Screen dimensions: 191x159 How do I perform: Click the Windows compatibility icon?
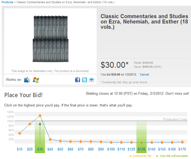(x=36, y=80)
